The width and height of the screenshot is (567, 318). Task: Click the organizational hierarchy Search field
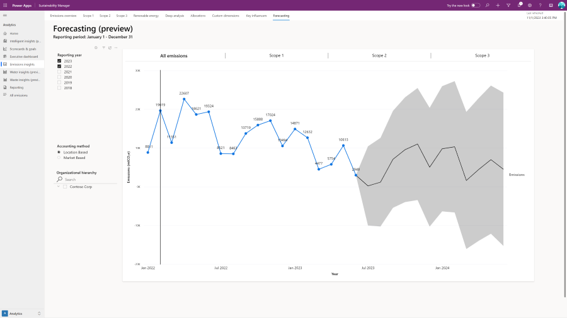(x=88, y=180)
